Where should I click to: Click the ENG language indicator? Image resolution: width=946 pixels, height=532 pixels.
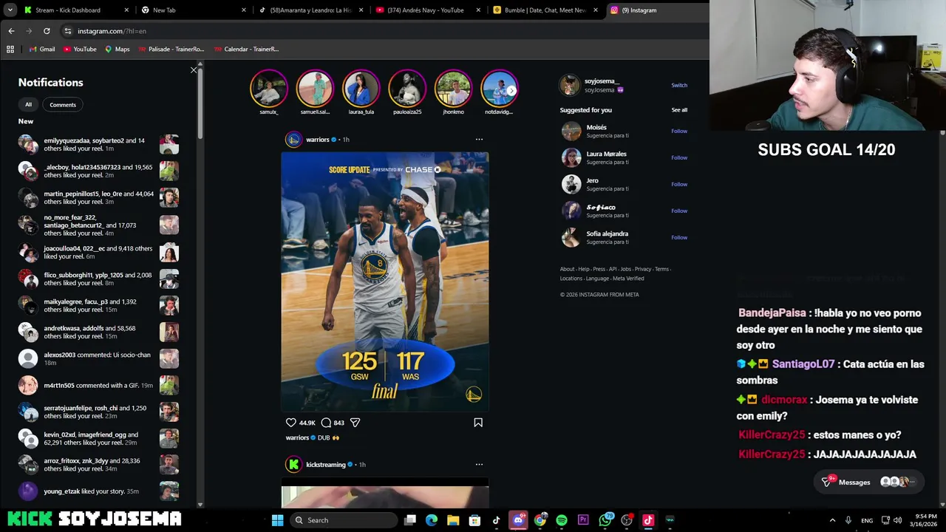pyautogui.click(x=867, y=520)
